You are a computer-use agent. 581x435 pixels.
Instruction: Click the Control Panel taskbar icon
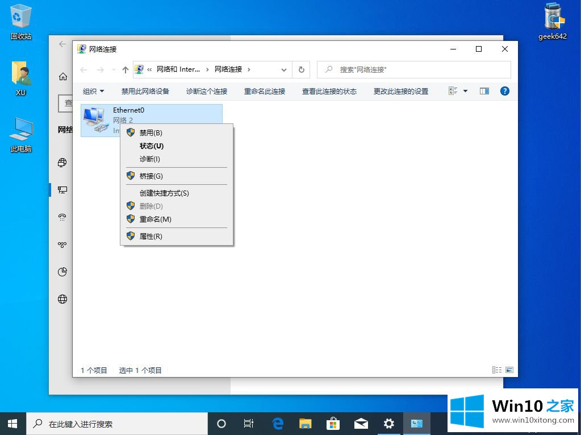point(416,424)
